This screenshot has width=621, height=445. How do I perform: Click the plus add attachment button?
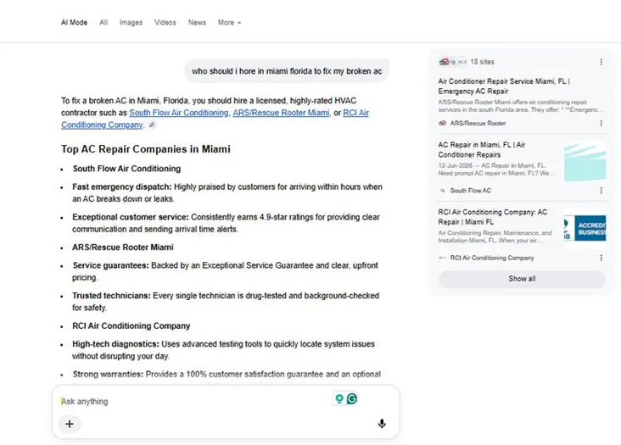(70, 424)
